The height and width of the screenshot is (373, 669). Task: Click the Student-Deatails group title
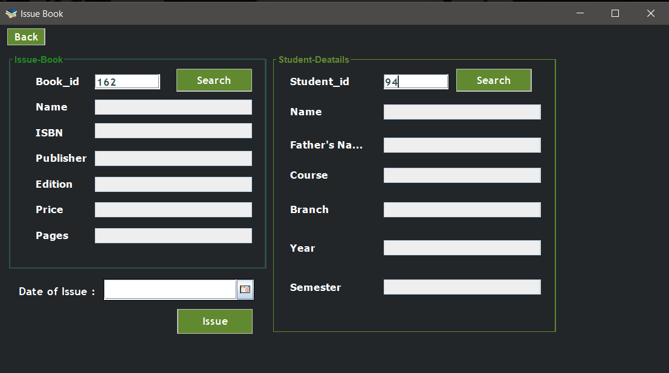pyautogui.click(x=314, y=60)
